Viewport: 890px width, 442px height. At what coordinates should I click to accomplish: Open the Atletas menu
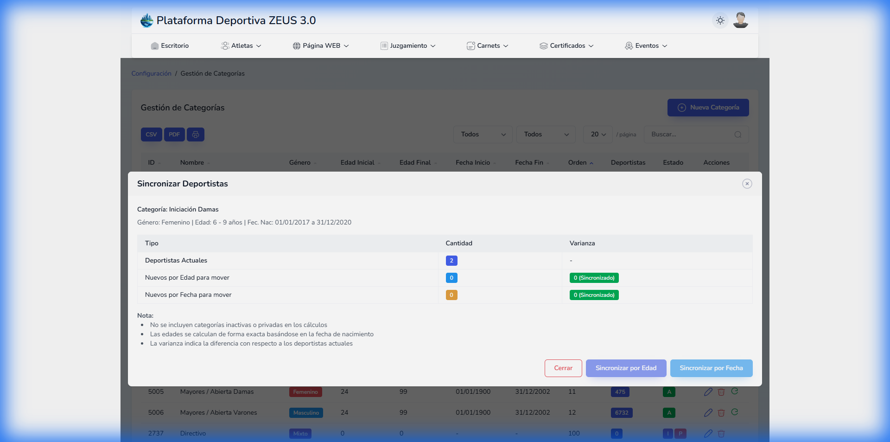(x=242, y=46)
